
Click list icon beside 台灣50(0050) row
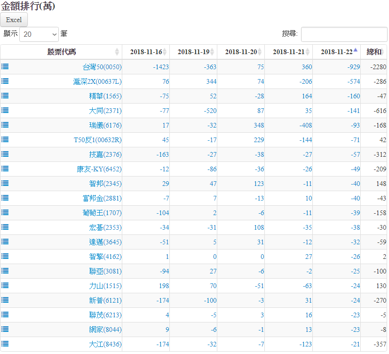(5, 67)
